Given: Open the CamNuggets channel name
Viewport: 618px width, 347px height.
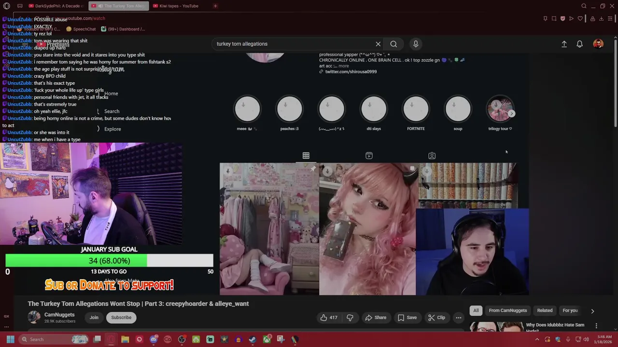Looking at the screenshot, I should coord(59,315).
